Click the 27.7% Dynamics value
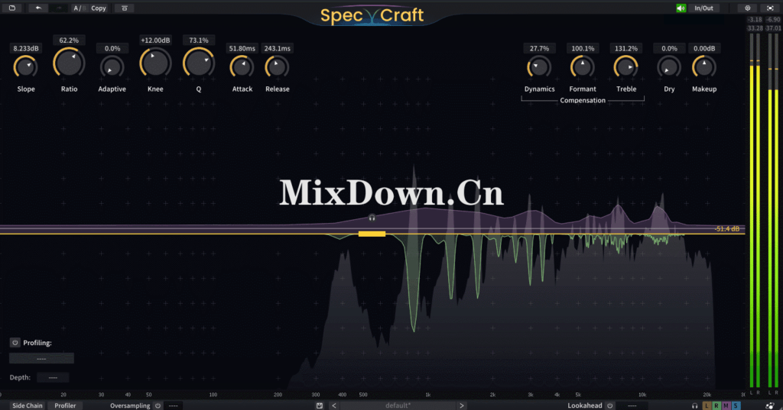The image size is (783, 410). click(539, 48)
